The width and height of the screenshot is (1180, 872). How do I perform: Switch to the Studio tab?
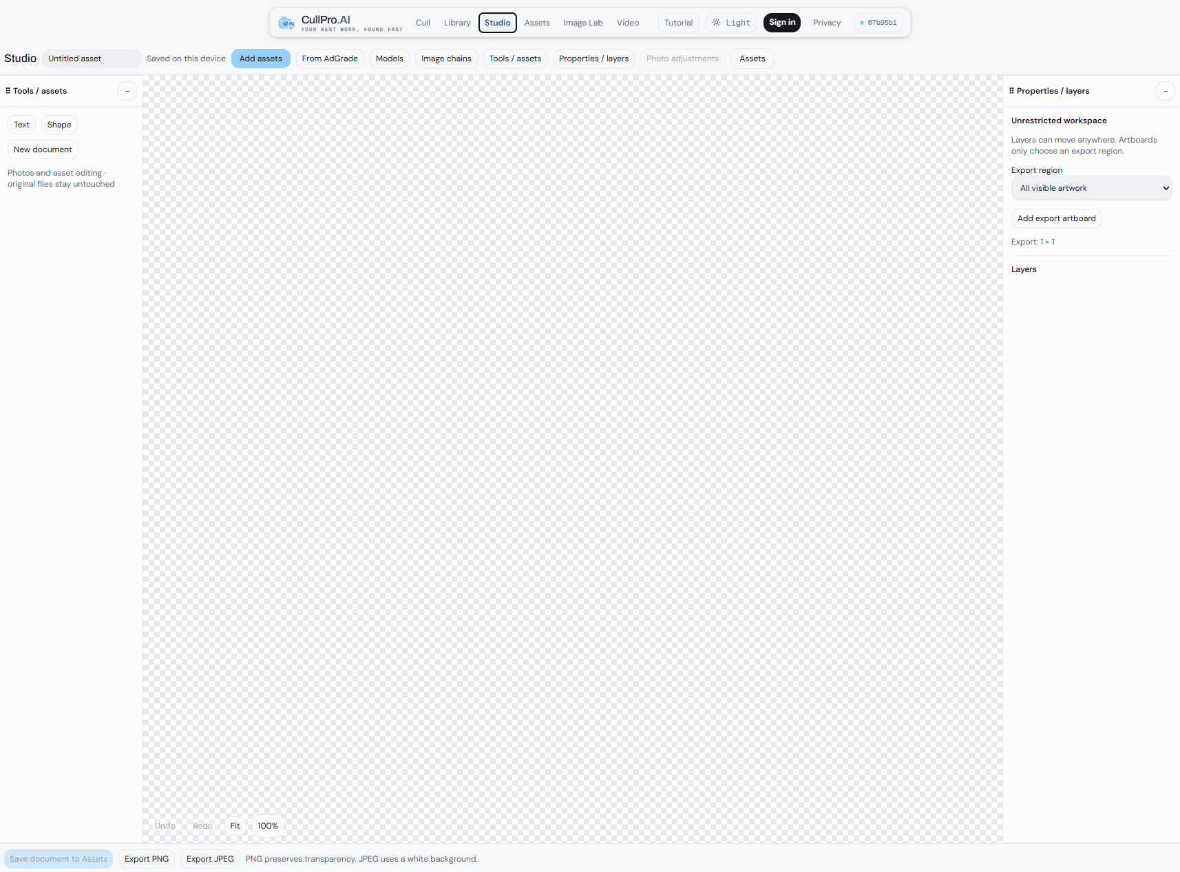click(x=498, y=23)
